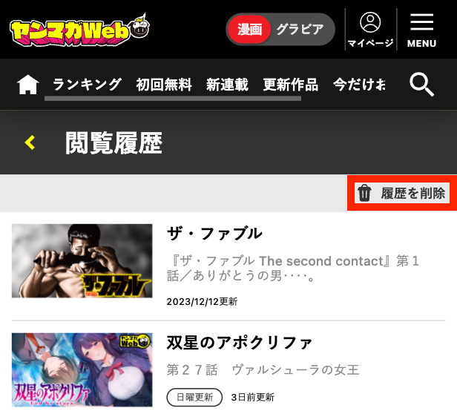Switch toggle to グラビア
The height and width of the screenshot is (414, 457).
(x=300, y=30)
